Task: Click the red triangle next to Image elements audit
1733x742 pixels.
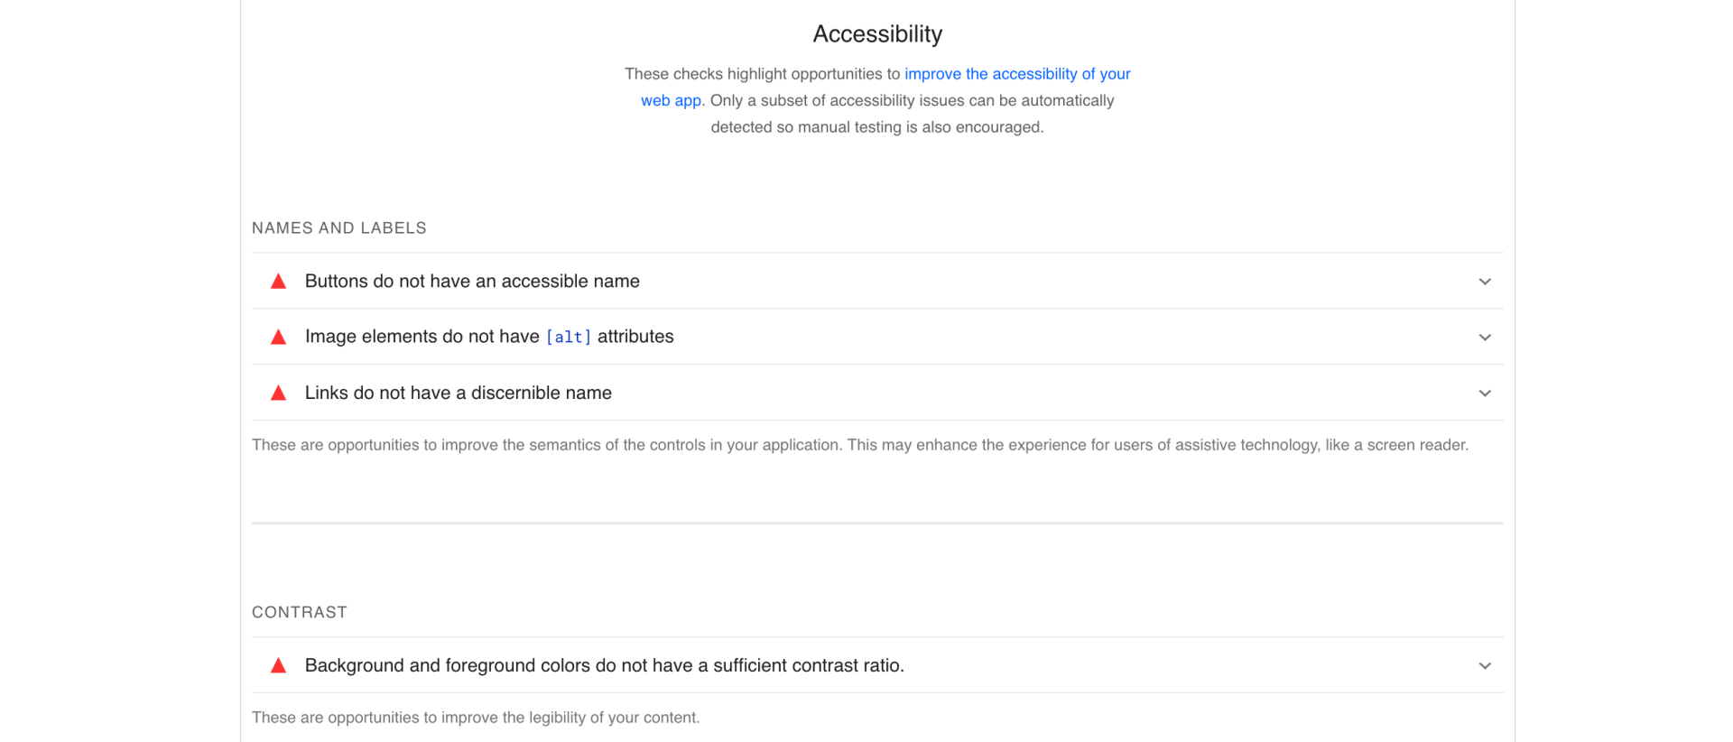Action: pyautogui.click(x=279, y=338)
